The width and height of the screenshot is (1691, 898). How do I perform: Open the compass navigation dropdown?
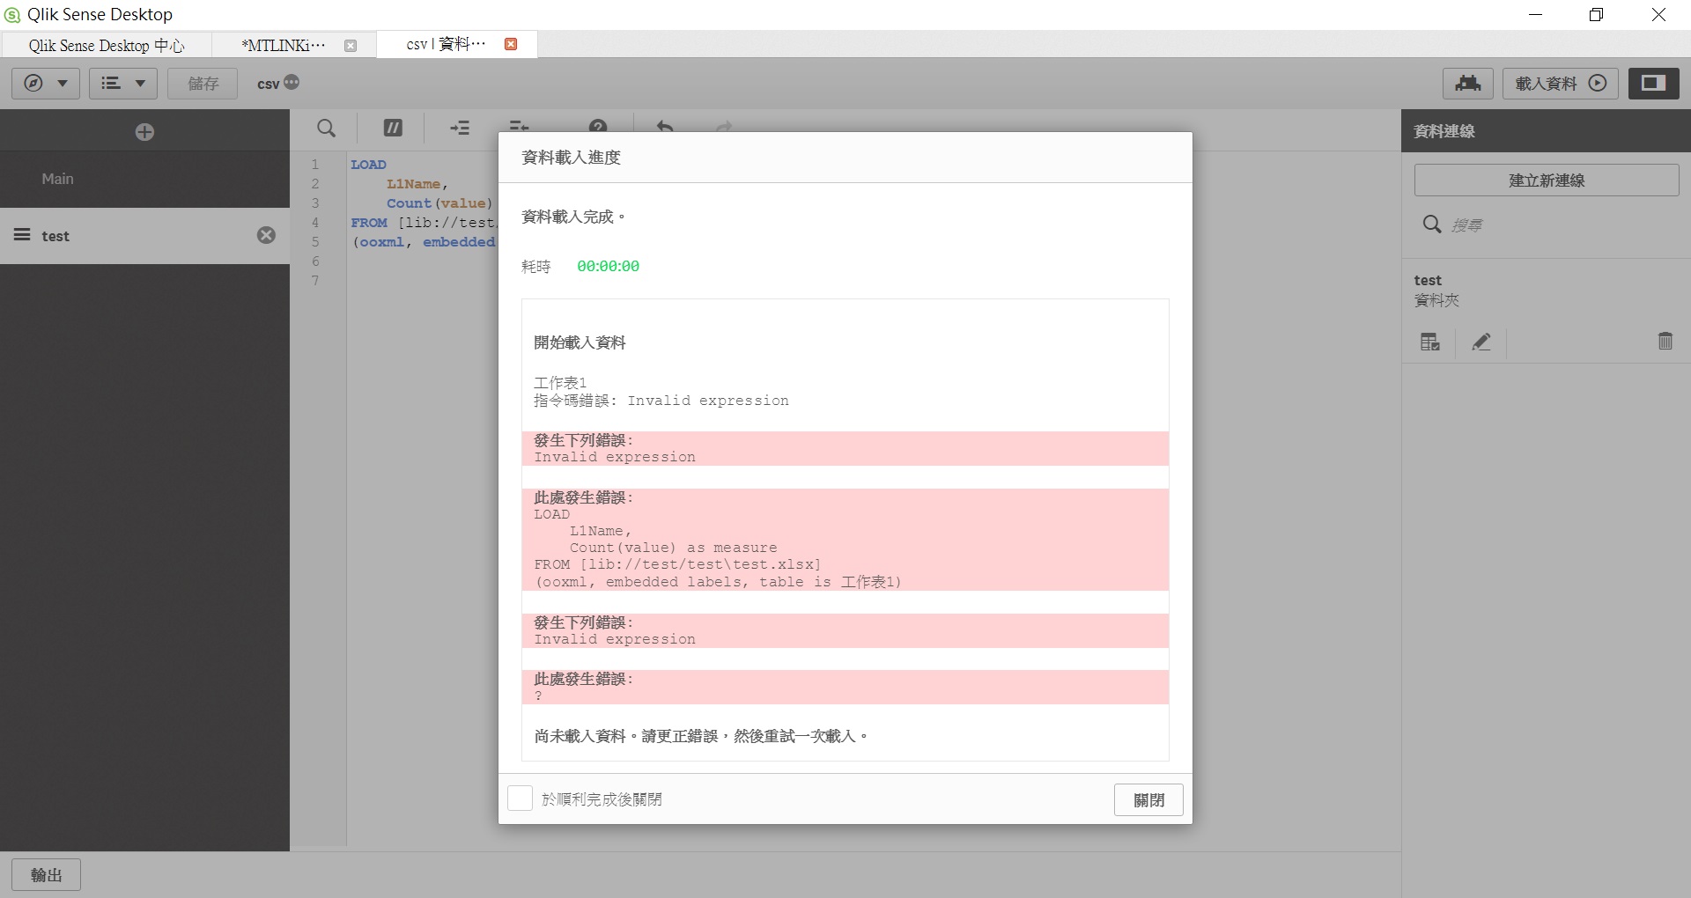click(46, 84)
